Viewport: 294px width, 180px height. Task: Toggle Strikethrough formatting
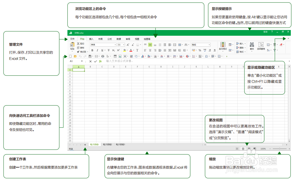[x=109, y=50]
